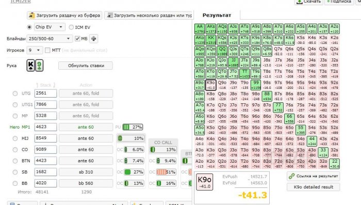Screen dimensions: 361x205
Task: Select the AA cell in range grid
Action: [200, 28]
